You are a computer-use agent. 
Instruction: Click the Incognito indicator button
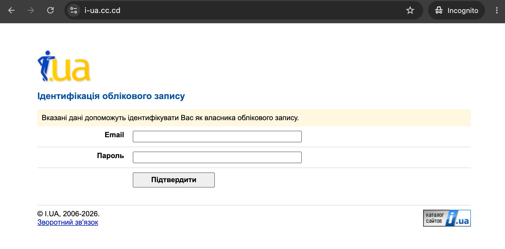coord(457,10)
